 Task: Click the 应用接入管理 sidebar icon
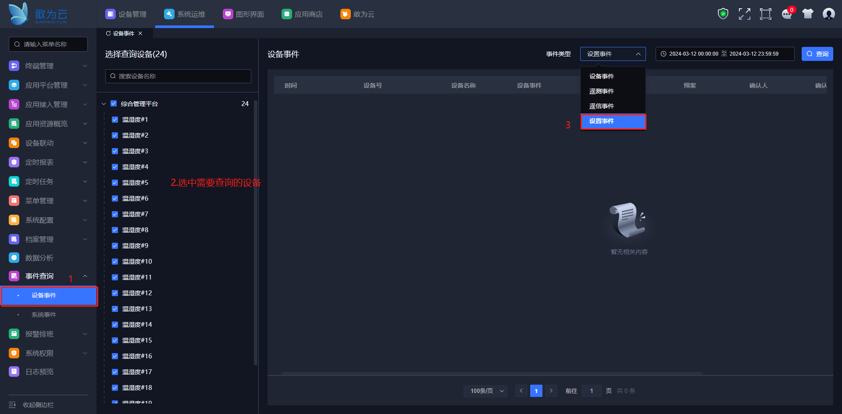pyautogui.click(x=14, y=104)
